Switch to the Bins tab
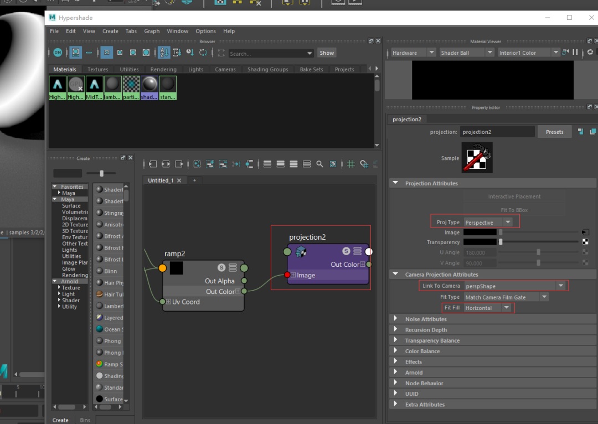This screenshot has width=598, height=424. click(x=85, y=420)
